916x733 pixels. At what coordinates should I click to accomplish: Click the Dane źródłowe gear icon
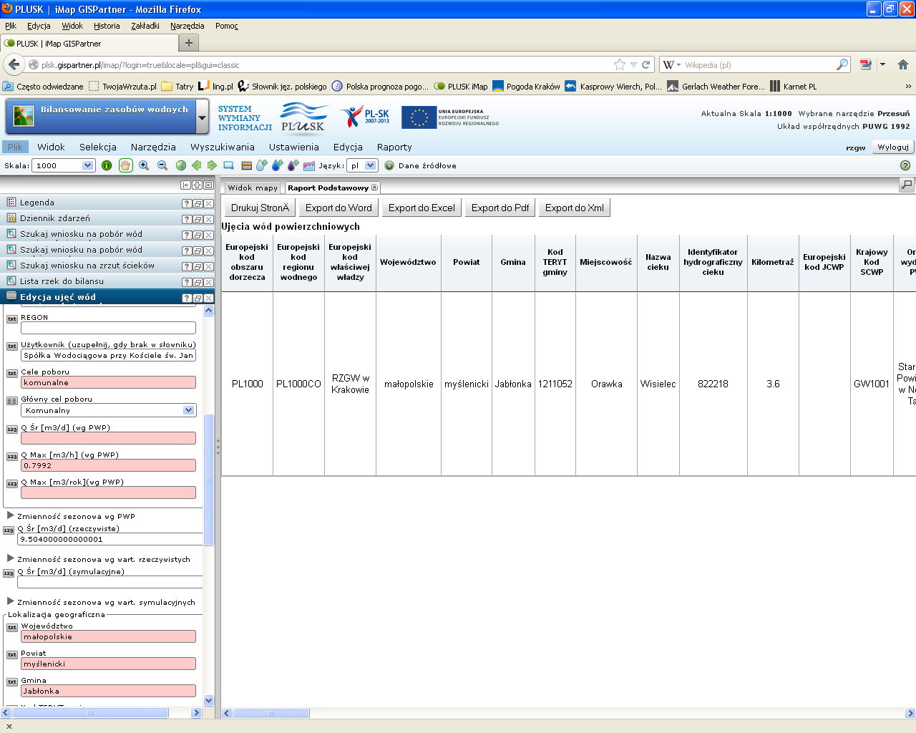point(389,165)
